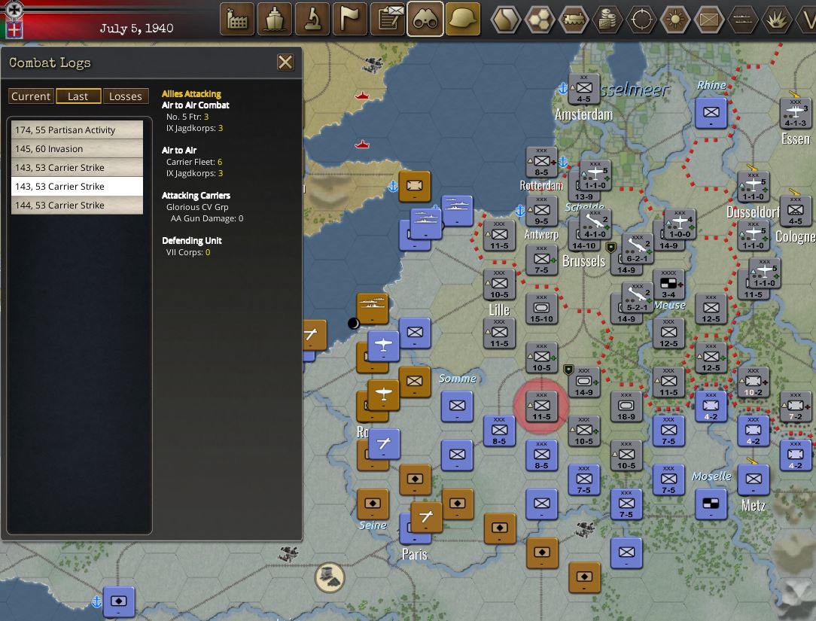The width and height of the screenshot is (816, 621).
Task: Toggle the unit counter envelope hex button
Action: 709,20
